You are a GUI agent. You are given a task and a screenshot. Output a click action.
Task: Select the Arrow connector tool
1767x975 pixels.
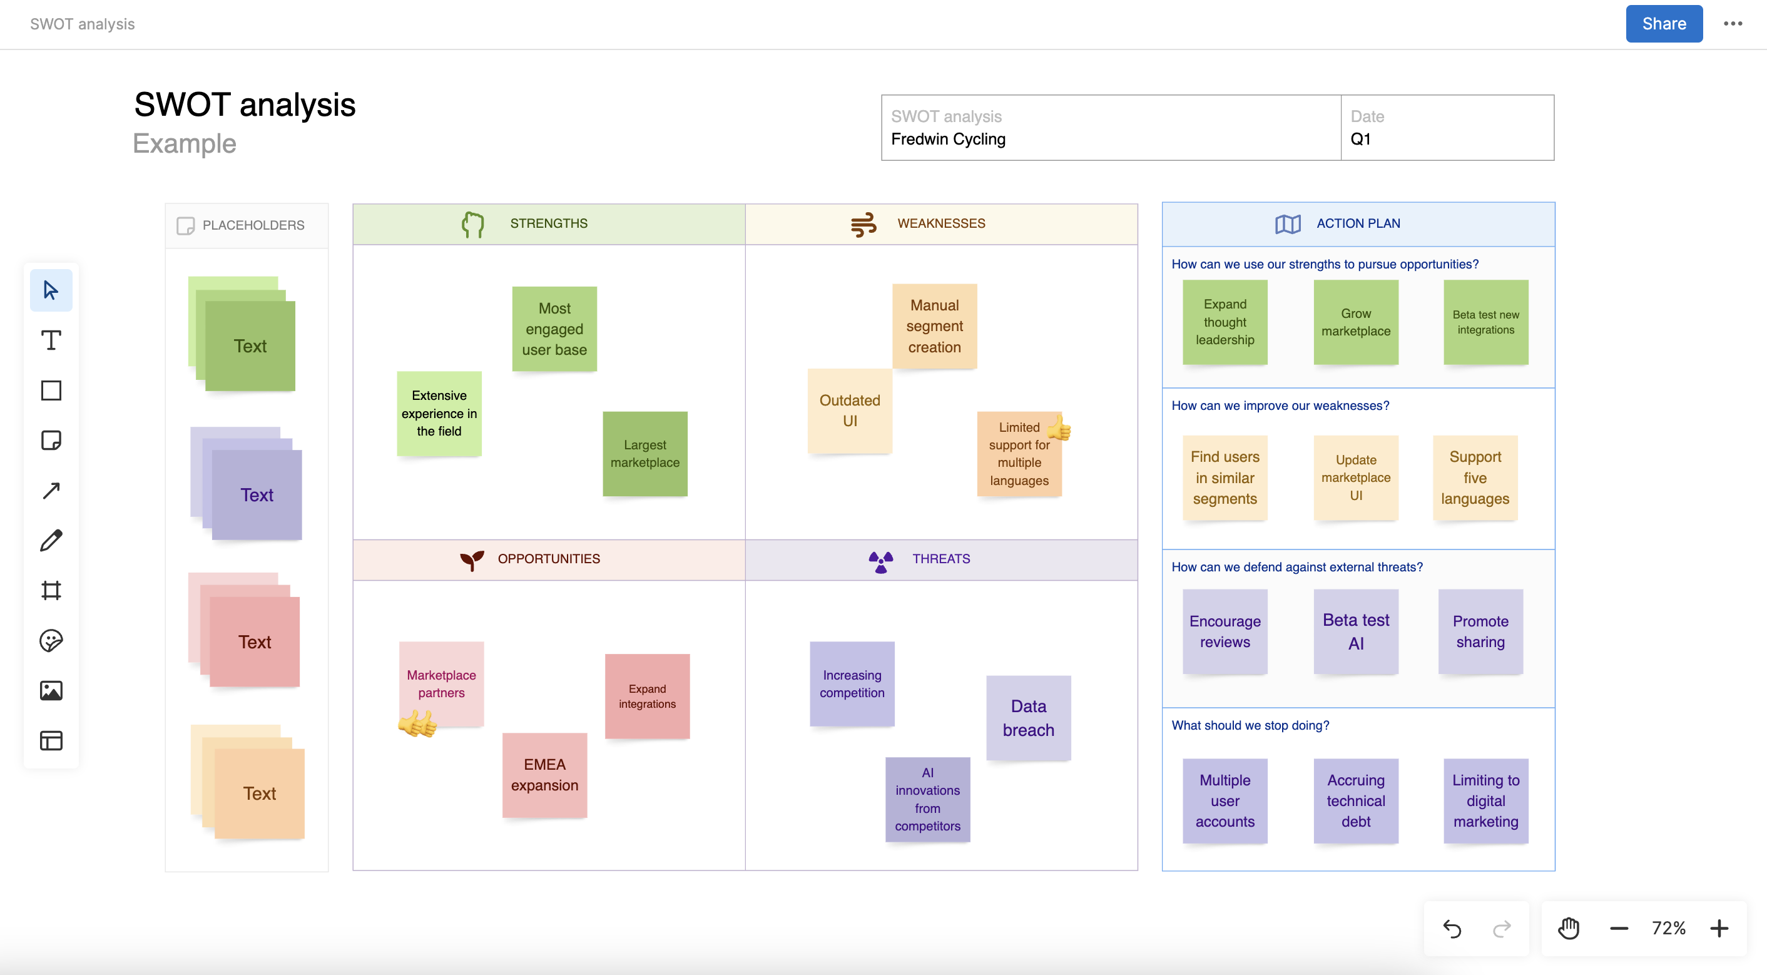(x=51, y=490)
